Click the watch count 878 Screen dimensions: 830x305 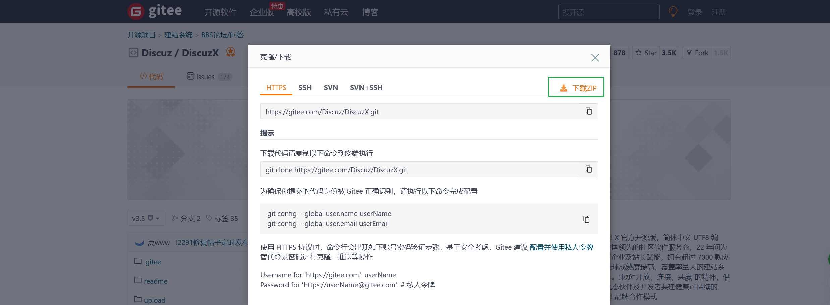[619, 53]
